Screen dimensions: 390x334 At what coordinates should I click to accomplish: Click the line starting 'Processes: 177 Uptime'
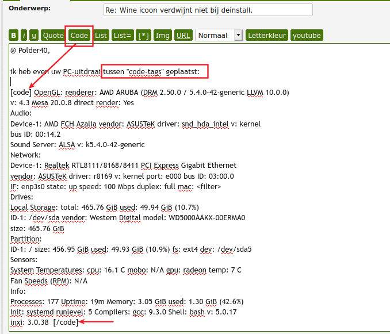click(127, 301)
